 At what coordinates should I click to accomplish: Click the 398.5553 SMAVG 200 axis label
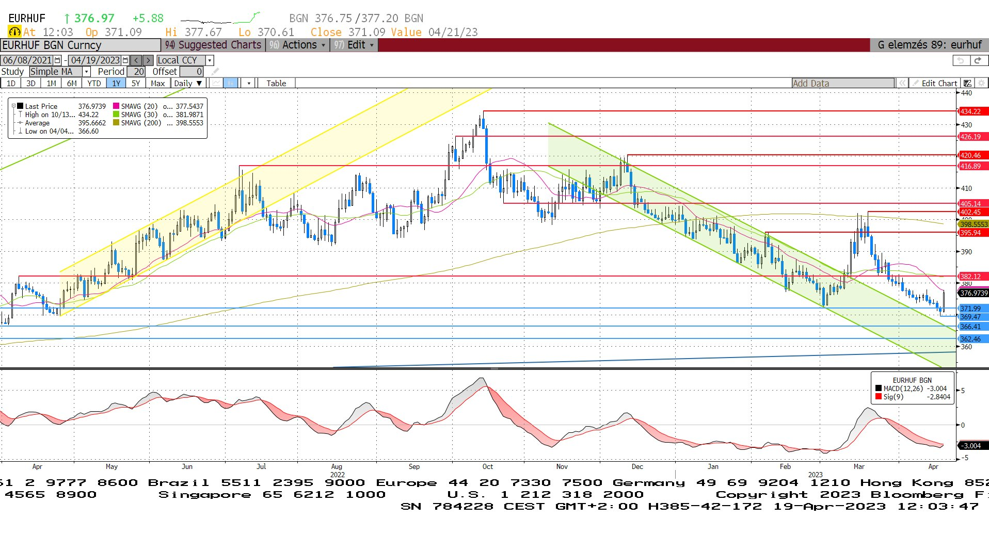pyautogui.click(x=974, y=224)
